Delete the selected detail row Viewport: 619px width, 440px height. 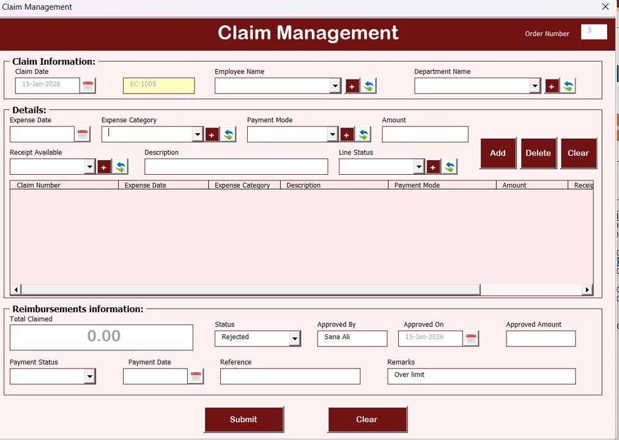(538, 153)
